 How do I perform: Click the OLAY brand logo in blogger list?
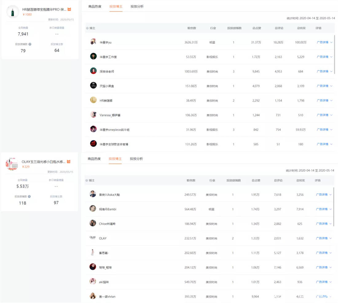click(93, 238)
